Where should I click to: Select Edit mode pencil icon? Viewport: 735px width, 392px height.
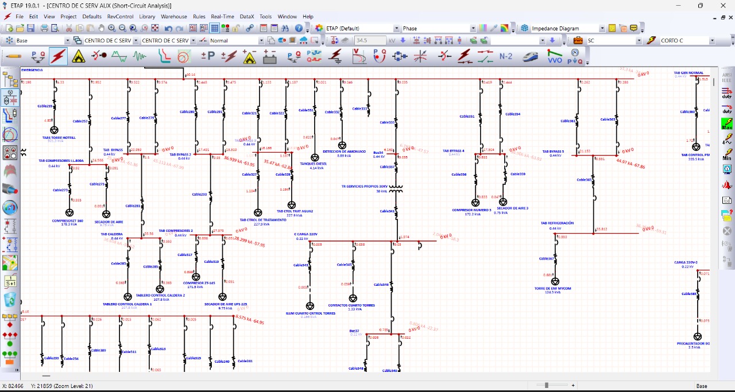[13, 56]
